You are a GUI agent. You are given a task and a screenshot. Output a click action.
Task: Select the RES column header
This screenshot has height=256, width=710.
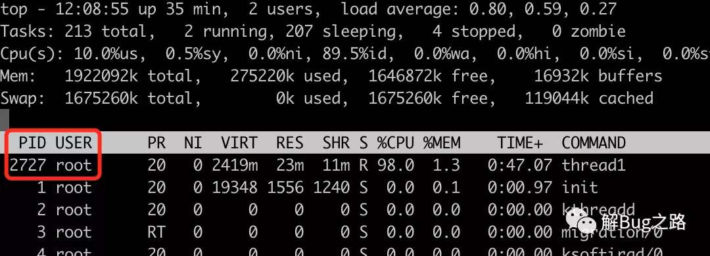(290, 143)
